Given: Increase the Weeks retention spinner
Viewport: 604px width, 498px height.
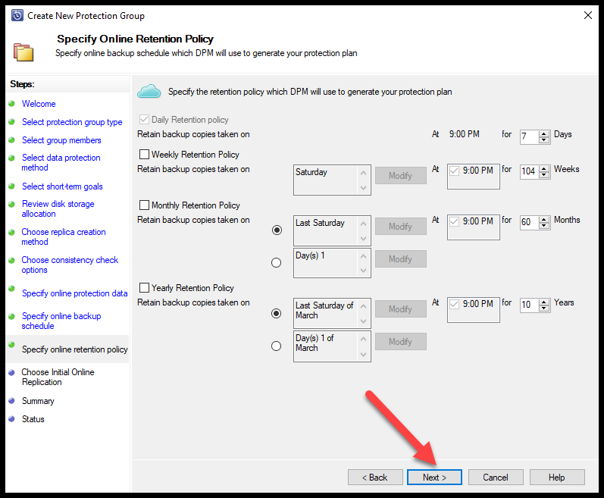Looking at the screenshot, I should (544, 168).
